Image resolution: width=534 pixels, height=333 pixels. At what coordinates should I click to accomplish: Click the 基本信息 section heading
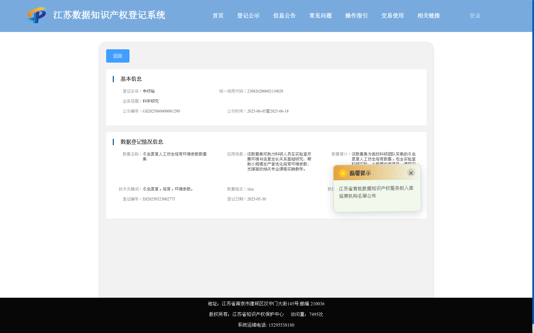[x=131, y=79]
